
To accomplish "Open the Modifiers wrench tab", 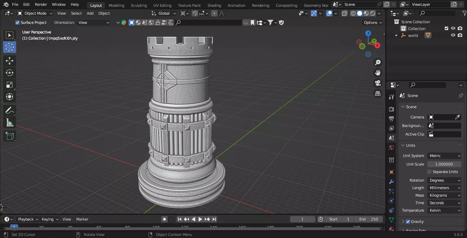I will click(391, 182).
